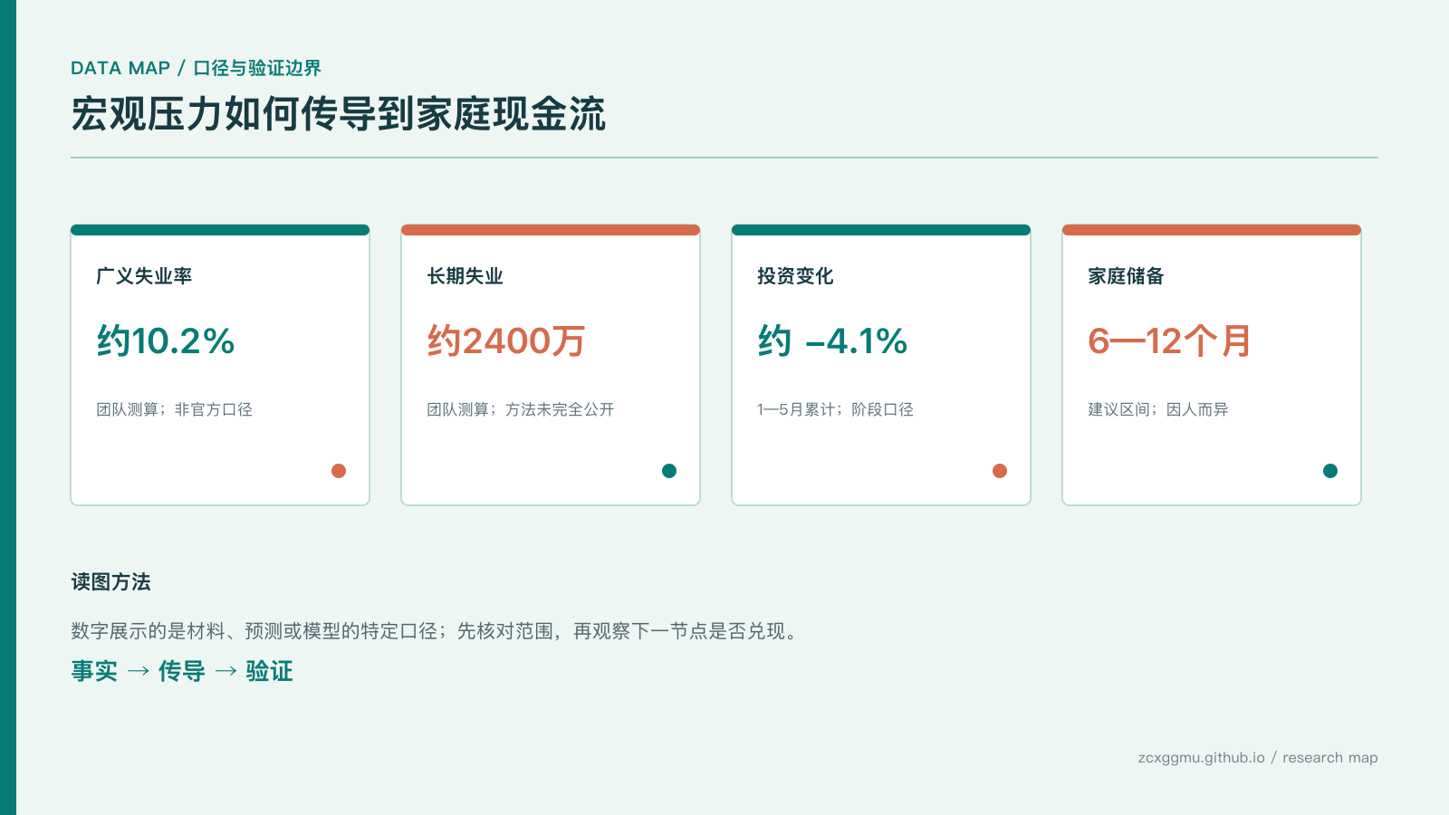Click the DATA MAP / 口径与验证边界 header label
The image size is (1449, 815).
(x=196, y=68)
